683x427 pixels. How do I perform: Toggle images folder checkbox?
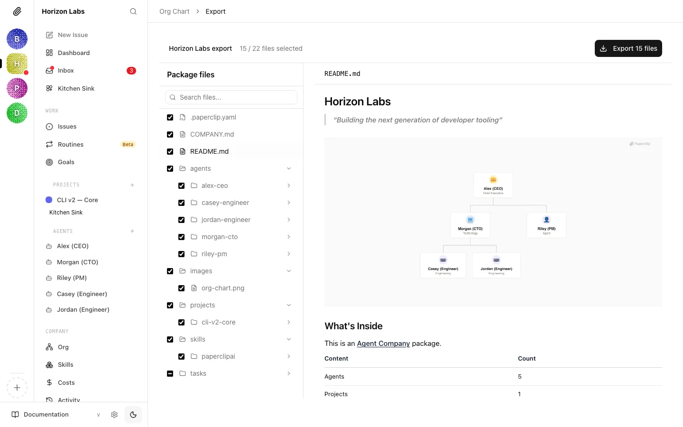click(170, 271)
